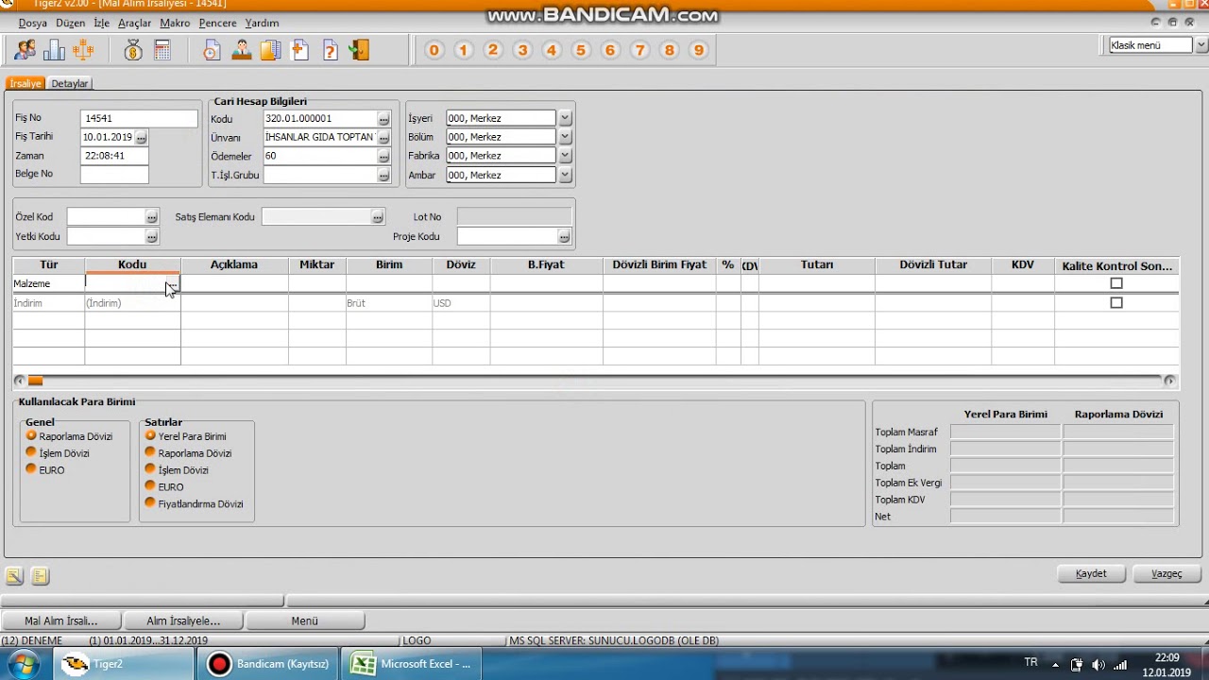Expand the Bölüm dropdown
This screenshot has width=1209, height=680.
pos(565,137)
